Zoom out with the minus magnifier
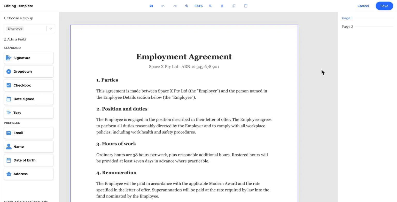Image resolution: width=397 pixels, height=202 pixels. click(x=186, y=6)
